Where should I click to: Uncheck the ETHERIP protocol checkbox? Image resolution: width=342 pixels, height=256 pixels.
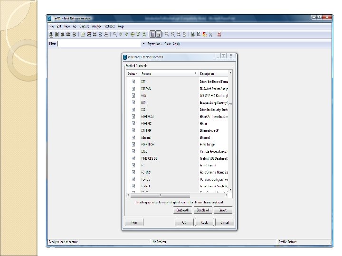(133, 130)
